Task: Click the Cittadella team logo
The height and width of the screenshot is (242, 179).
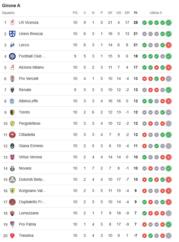Action: click(x=12, y=135)
